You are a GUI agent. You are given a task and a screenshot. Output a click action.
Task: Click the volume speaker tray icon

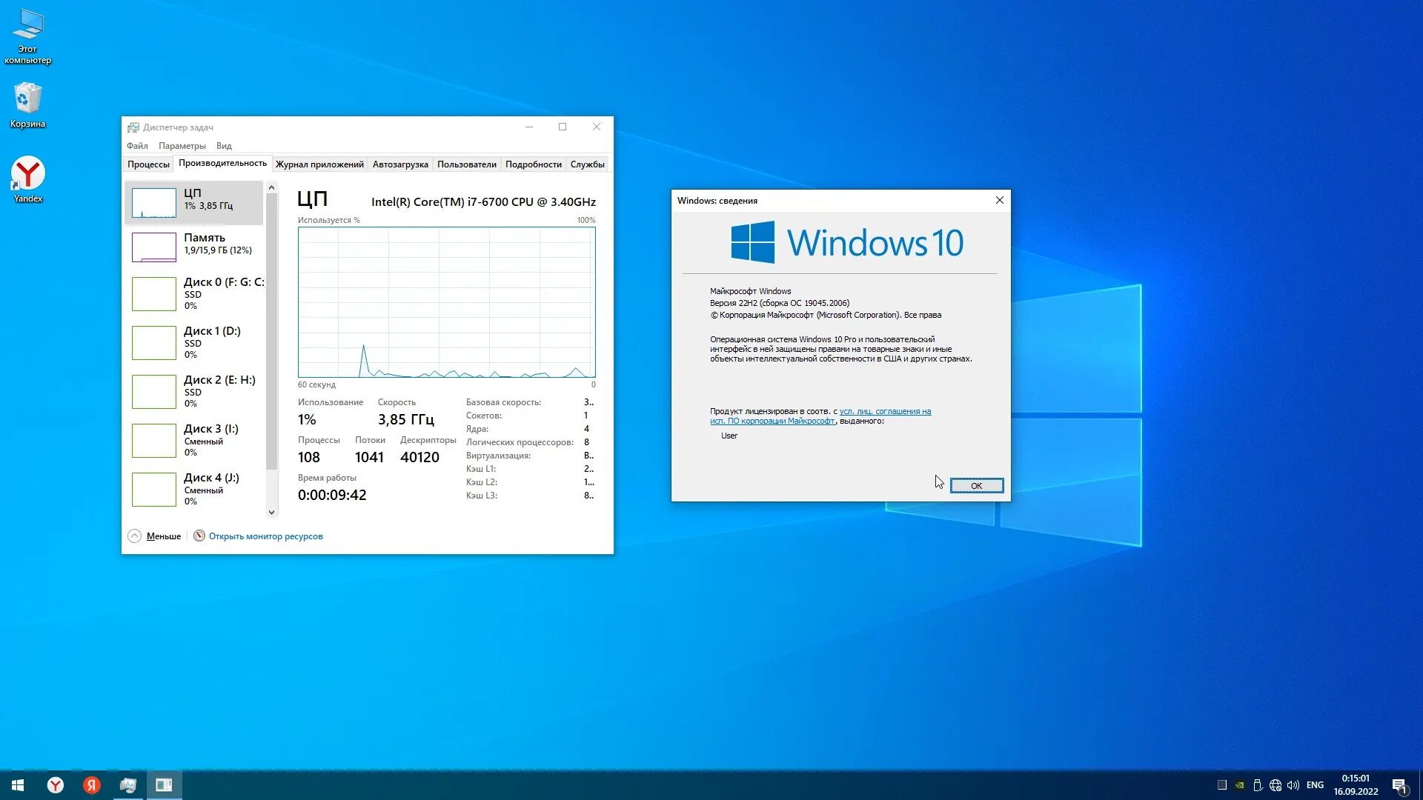pyautogui.click(x=1293, y=785)
